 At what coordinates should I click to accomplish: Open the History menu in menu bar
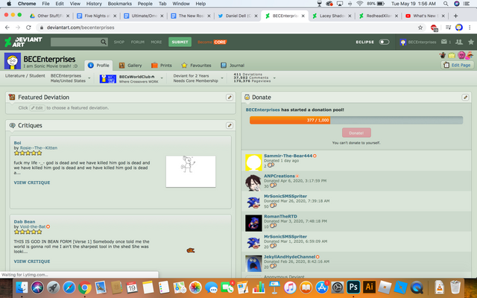(94, 4)
